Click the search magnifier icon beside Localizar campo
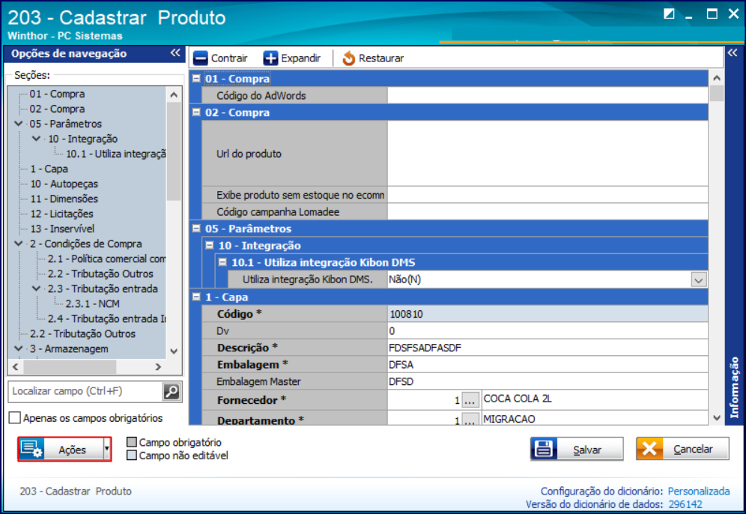This screenshot has height=514, width=746. [172, 391]
